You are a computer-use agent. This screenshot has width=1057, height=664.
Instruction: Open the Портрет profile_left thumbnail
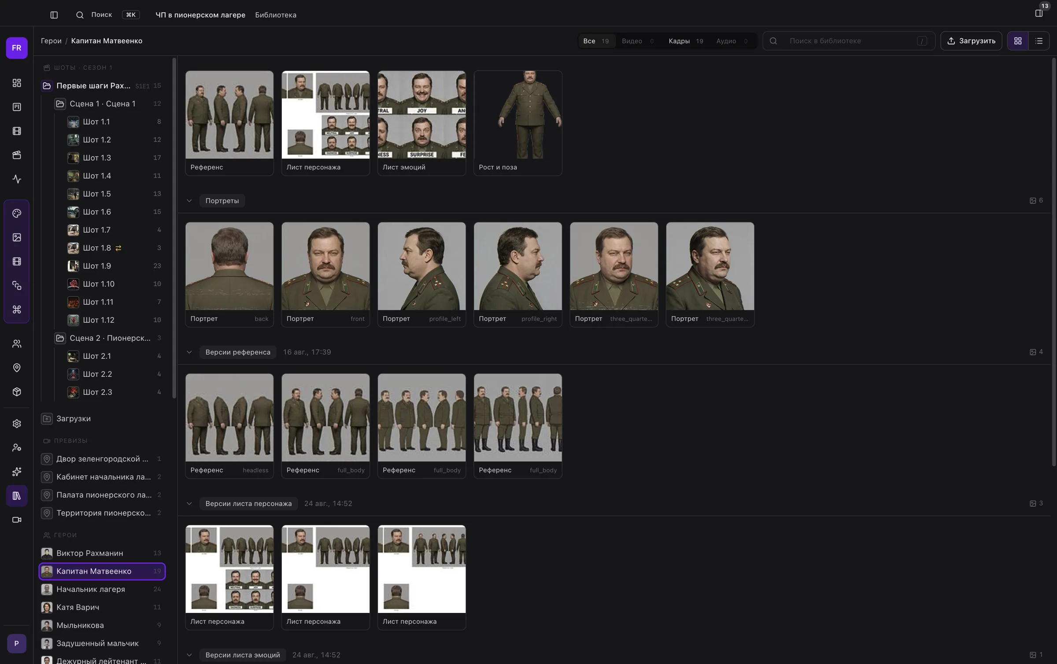421,275
